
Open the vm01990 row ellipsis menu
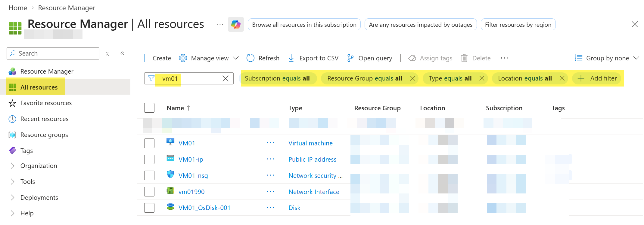tap(270, 191)
